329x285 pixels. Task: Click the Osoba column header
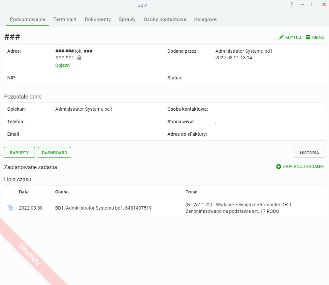coord(62,192)
